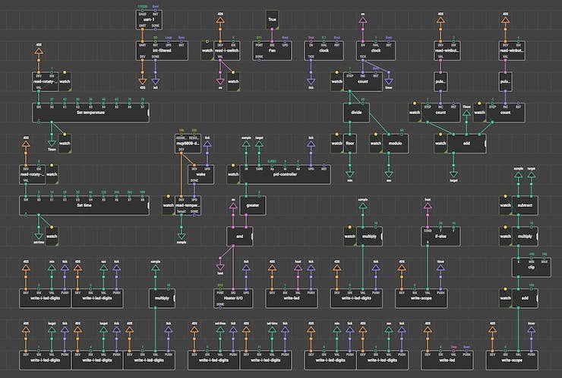This screenshot has width=562, height=378.
Task: Select the 'sample' bus above subtract node
Action: pyautogui.click(x=518, y=175)
